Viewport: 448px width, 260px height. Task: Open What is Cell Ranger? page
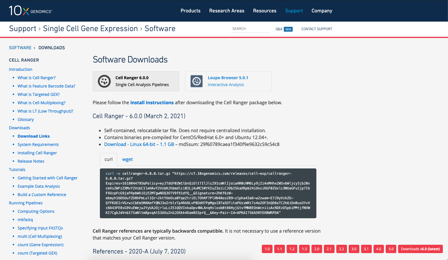click(37, 78)
